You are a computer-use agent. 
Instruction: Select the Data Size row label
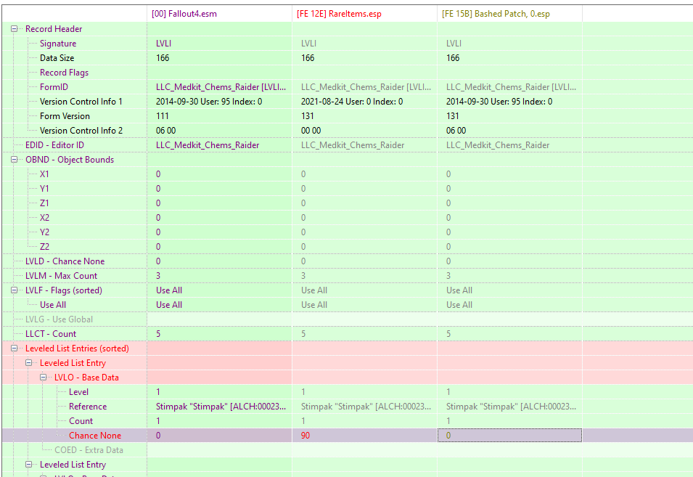pos(57,58)
